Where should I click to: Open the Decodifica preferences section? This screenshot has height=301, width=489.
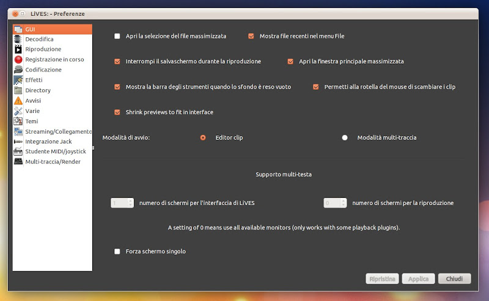(39, 39)
